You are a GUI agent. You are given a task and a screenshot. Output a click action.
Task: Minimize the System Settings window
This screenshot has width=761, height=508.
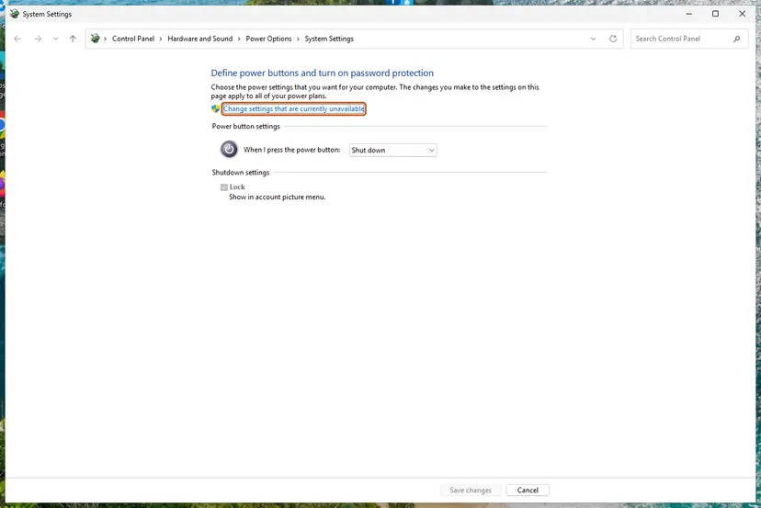point(688,14)
